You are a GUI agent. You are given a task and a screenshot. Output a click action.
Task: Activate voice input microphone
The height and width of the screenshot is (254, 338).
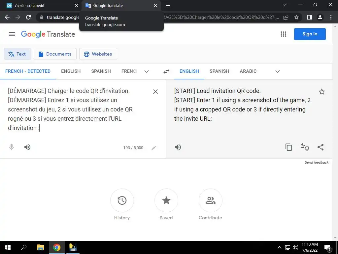pyautogui.click(x=12, y=147)
